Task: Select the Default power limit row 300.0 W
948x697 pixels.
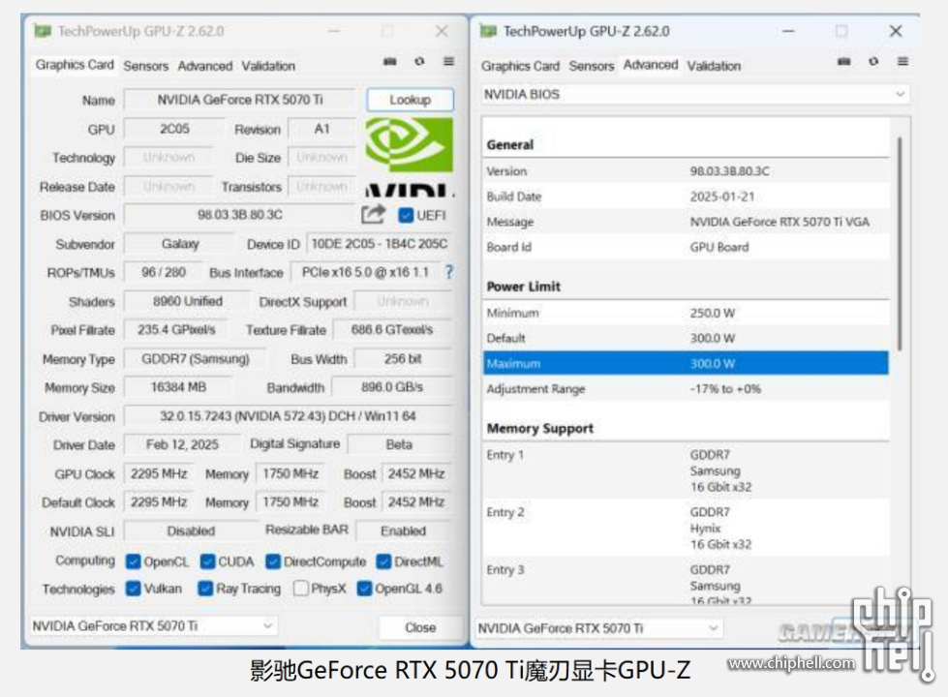Action: tap(686, 338)
